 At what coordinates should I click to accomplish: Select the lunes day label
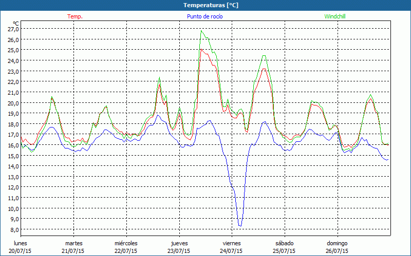21,243
